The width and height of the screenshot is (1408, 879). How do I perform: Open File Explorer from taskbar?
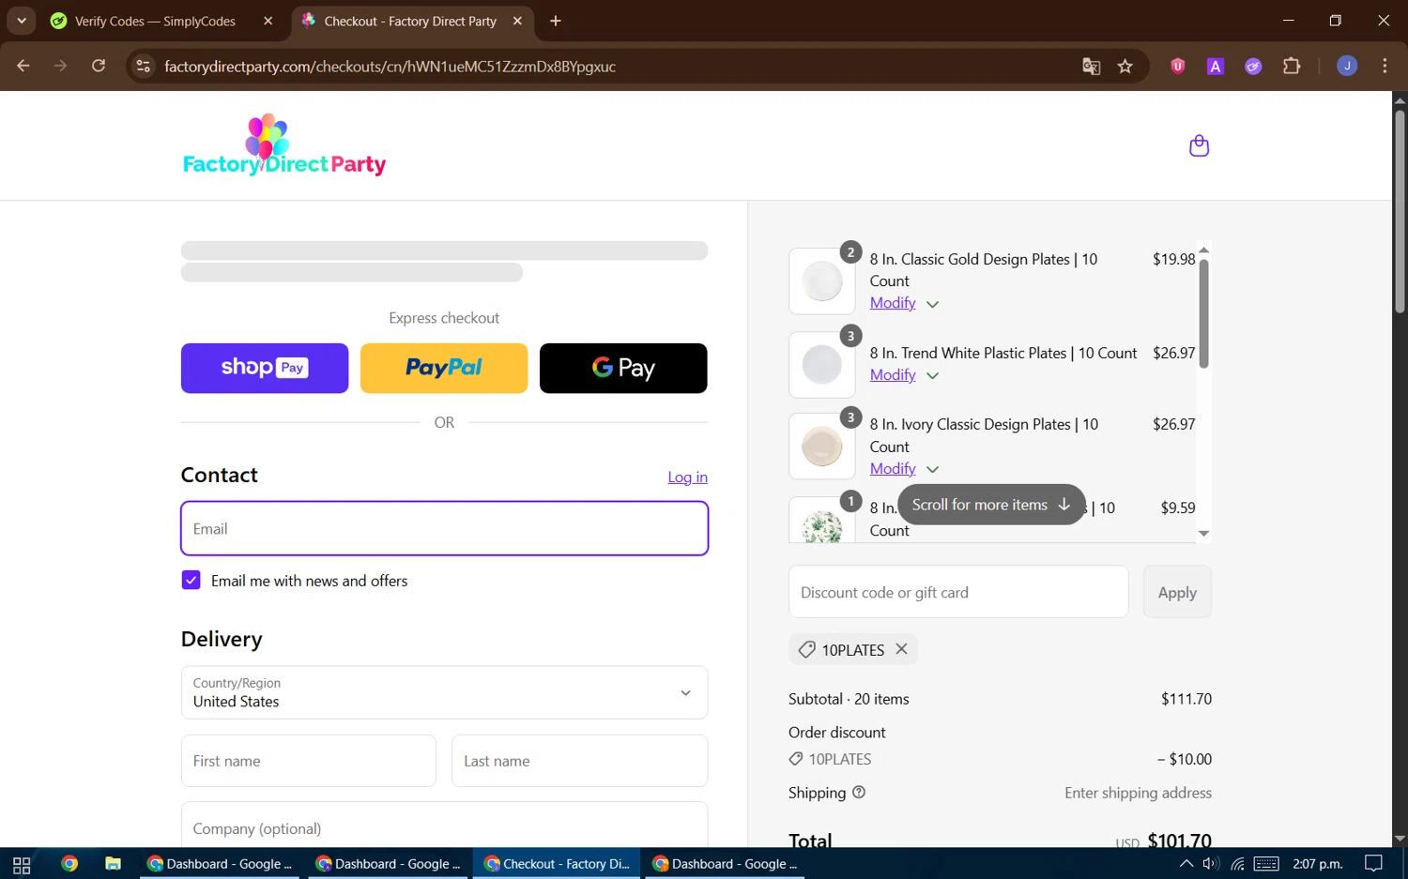(x=113, y=864)
